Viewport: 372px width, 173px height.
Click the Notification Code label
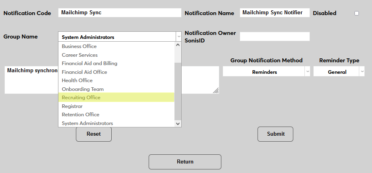27,13
